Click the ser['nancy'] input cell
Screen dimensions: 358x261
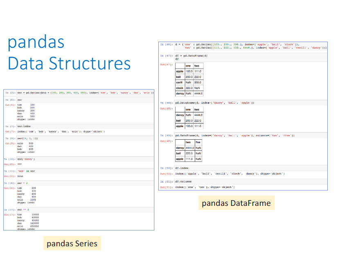(x=86, y=159)
